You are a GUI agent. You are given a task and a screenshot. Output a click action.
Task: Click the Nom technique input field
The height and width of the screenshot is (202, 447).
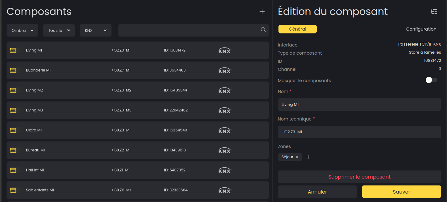click(359, 132)
